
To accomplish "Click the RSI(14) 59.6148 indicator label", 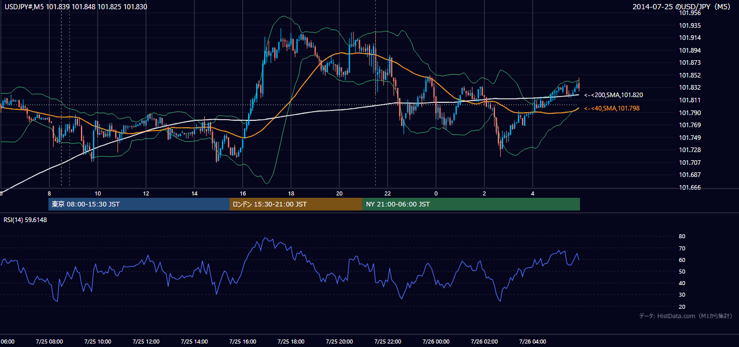I will (25, 219).
